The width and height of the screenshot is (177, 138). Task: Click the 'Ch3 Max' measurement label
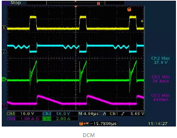160,95
